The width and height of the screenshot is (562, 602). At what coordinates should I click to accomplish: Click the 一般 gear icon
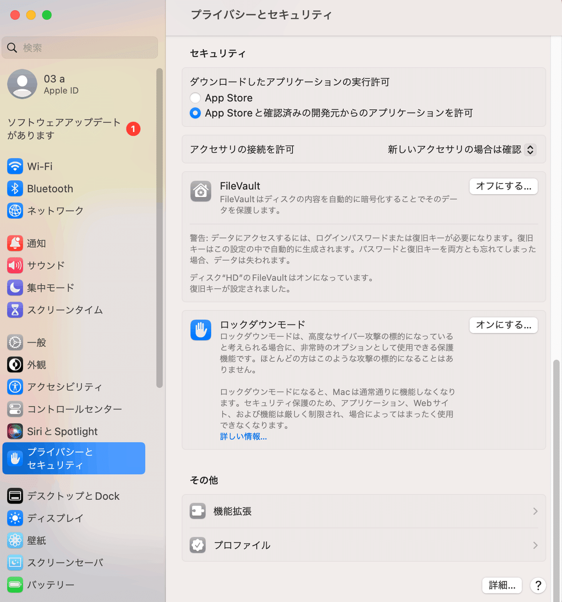[x=15, y=342]
